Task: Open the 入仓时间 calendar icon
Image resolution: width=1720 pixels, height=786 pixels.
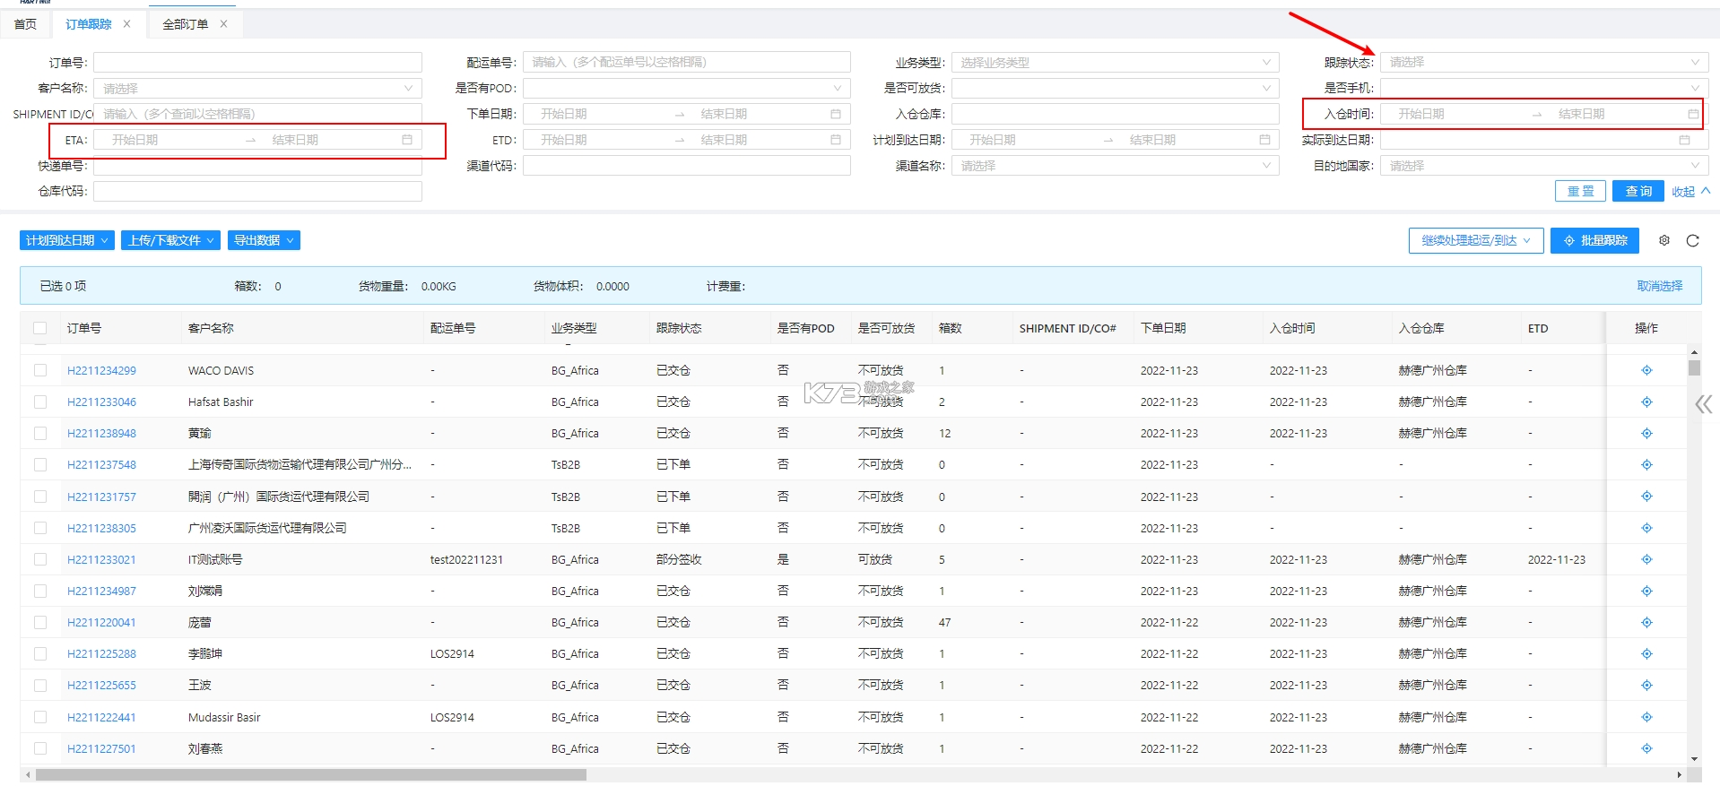Action: point(1693,114)
